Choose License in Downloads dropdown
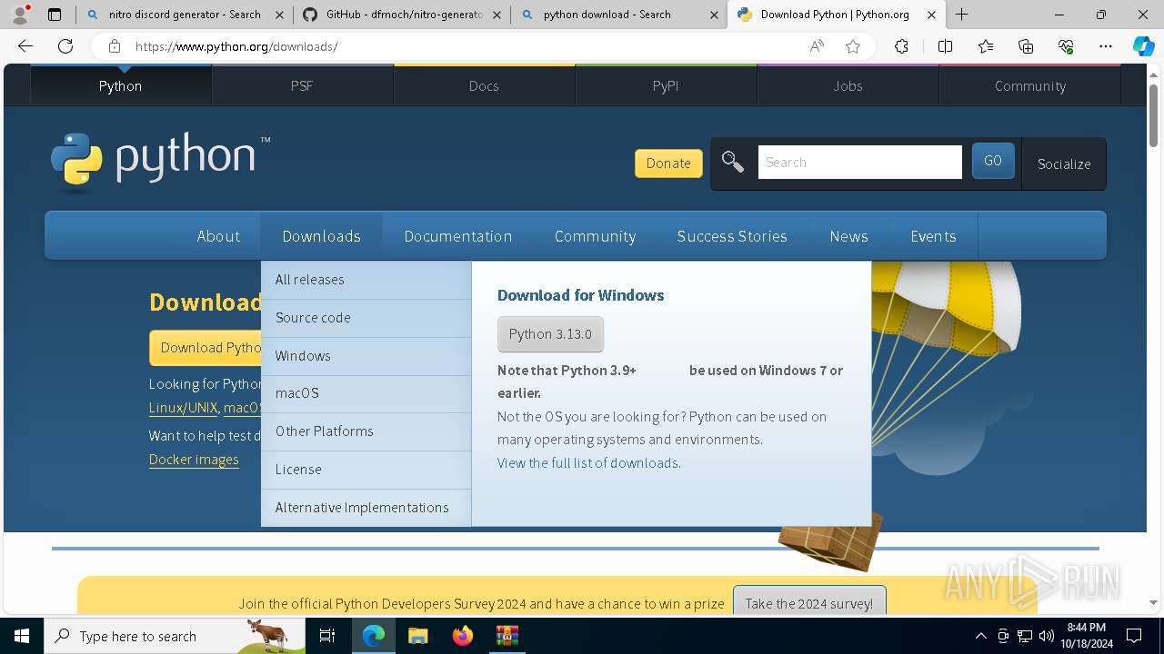The image size is (1164, 654). click(366, 470)
